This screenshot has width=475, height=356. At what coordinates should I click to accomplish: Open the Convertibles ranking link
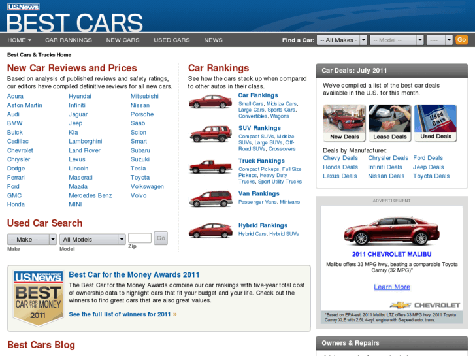pos(253,116)
